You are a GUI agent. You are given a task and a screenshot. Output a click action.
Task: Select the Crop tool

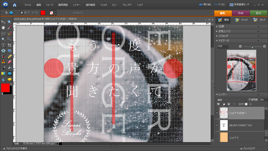pyautogui.click(x=9, y=45)
